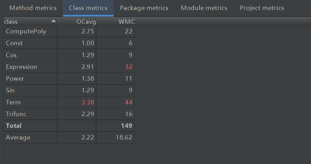Select the ComputePoly class row
Viewport: 311px width, 164px height.
(x=26, y=32)
